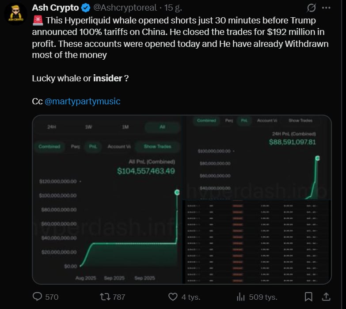The image size is (346, 309).
Task: Open the Grok actions icon on the post
Action: [311, 8]
